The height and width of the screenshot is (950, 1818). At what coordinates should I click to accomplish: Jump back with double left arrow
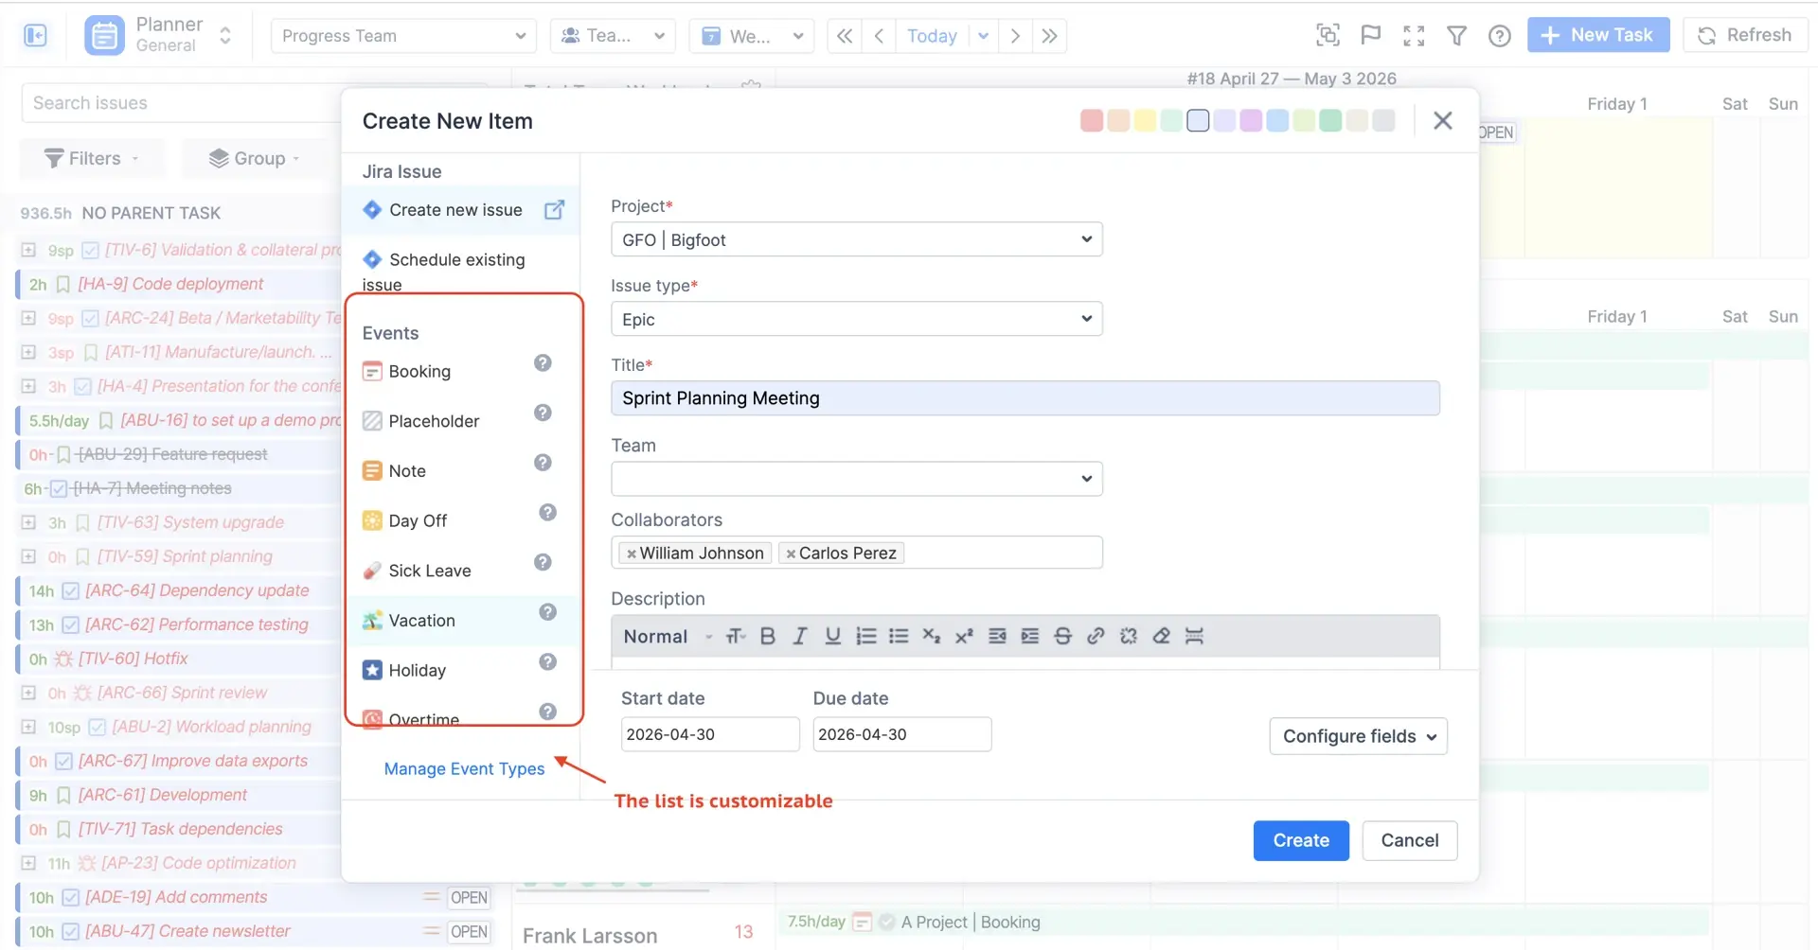coord(845,36)
